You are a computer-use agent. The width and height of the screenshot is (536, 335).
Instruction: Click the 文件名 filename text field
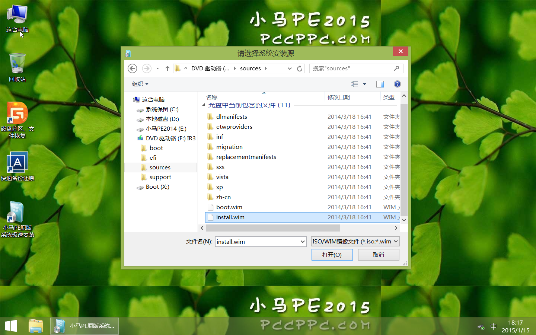(258, 242)
